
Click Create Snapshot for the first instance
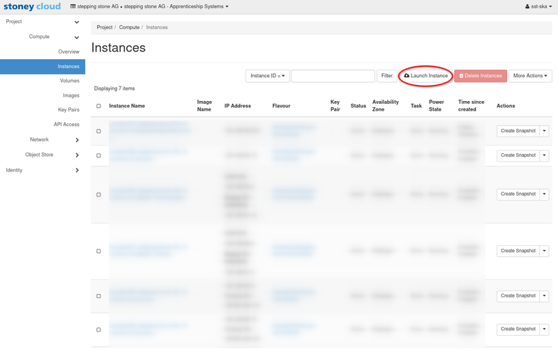click(518, 131)
